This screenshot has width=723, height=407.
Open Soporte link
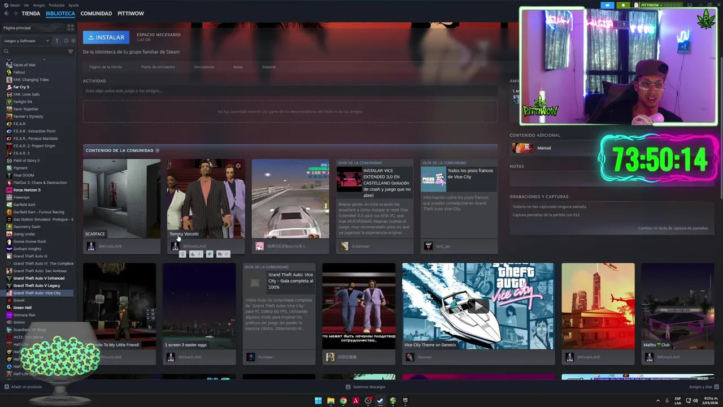269,67
